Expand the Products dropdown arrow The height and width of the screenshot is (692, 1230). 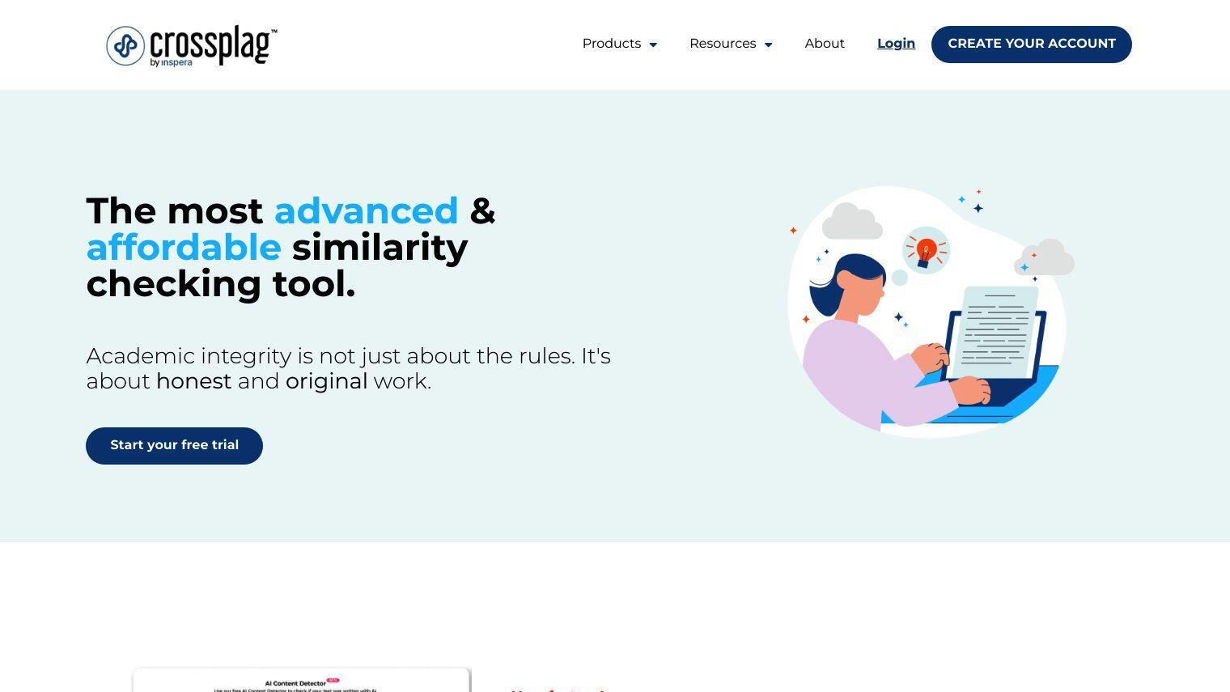[x=653, y=45]
